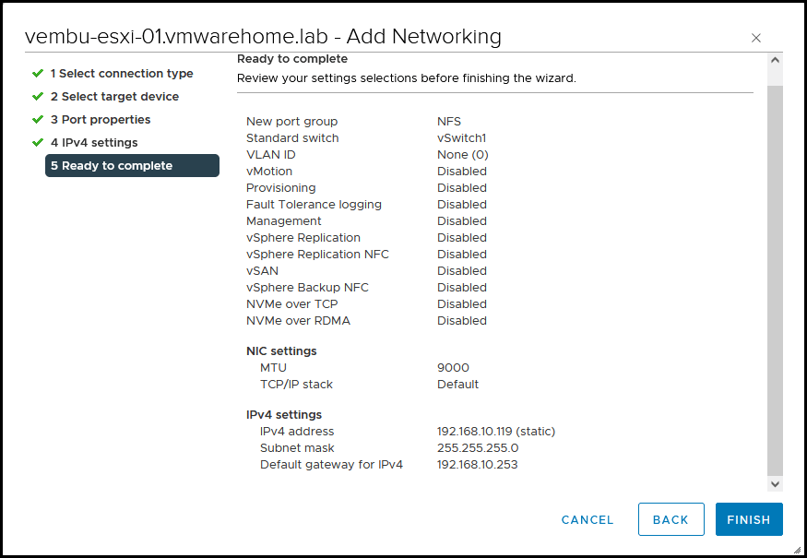The width and height of the screenshot is (807, 558).
Task: Click the 'Subnet mask' label
Action: tap(297, 448)
